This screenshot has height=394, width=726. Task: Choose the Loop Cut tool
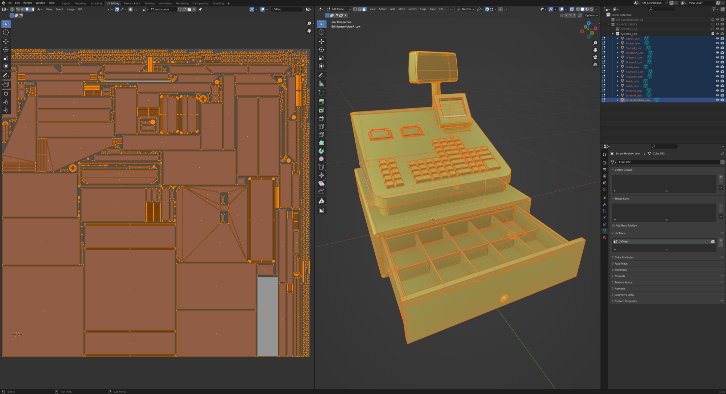[321, 126]
